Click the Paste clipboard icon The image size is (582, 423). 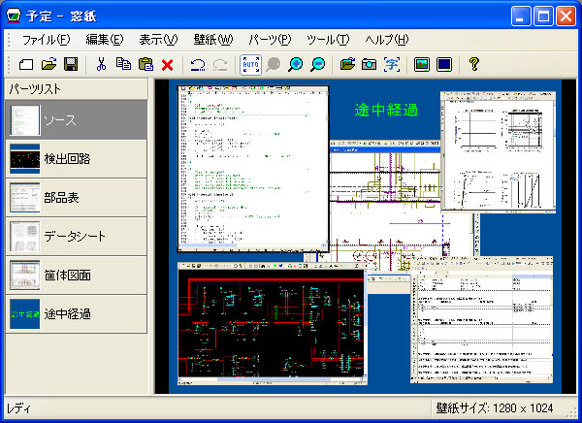pos(145,65)
